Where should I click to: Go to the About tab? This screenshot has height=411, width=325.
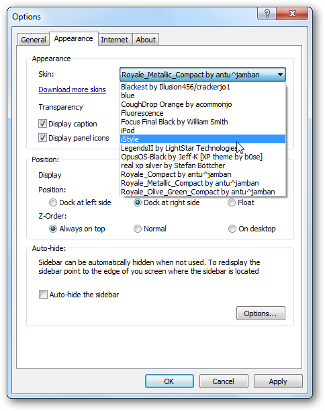(146, 40)
